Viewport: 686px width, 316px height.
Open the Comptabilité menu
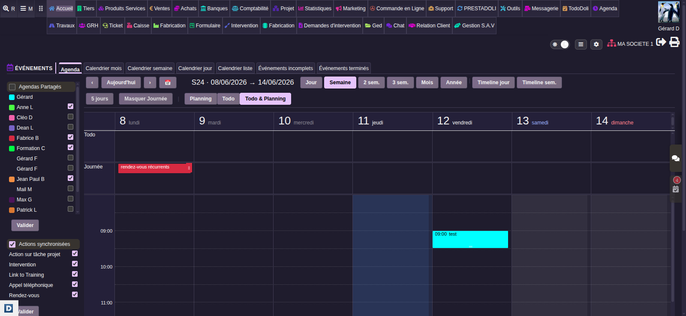pyautogui.click(x=250, y=9)
